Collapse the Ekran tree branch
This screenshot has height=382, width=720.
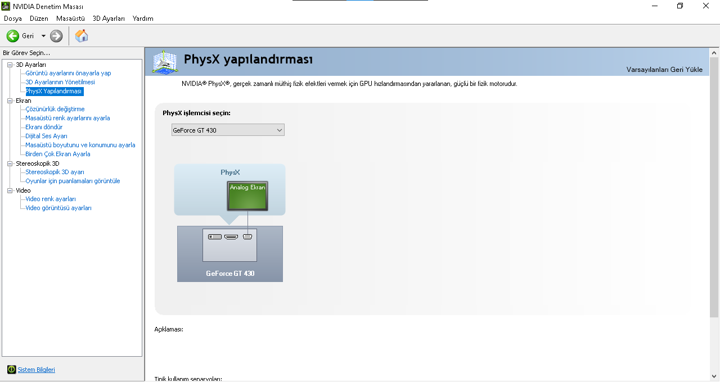pyautogui.click(x=9, y=100)
